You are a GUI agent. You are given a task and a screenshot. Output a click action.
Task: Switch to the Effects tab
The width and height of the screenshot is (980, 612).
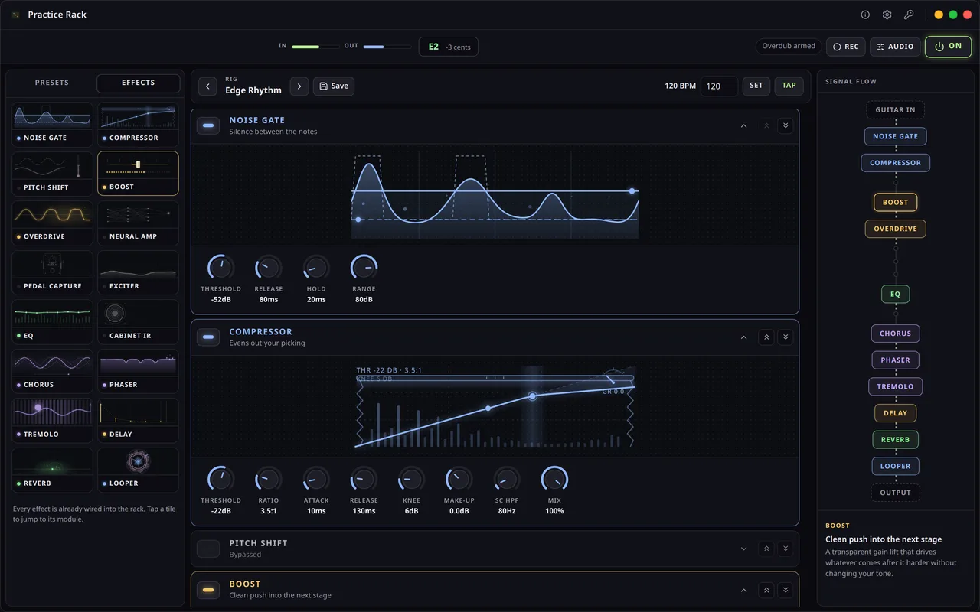pyautogui.click(x=139, y=83)
